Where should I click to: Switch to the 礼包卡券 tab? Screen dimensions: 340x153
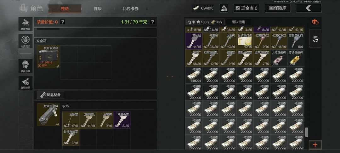click(131, 9)
